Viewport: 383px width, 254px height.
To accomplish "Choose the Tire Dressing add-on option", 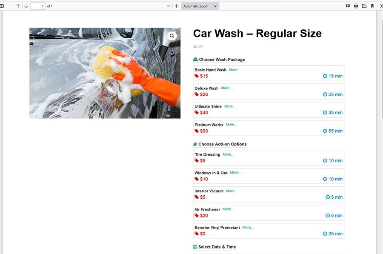I will [269, 158].
